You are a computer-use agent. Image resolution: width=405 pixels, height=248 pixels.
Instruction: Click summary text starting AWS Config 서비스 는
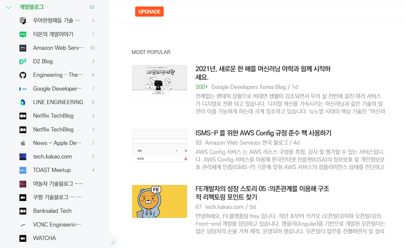[x=290, y=160]
